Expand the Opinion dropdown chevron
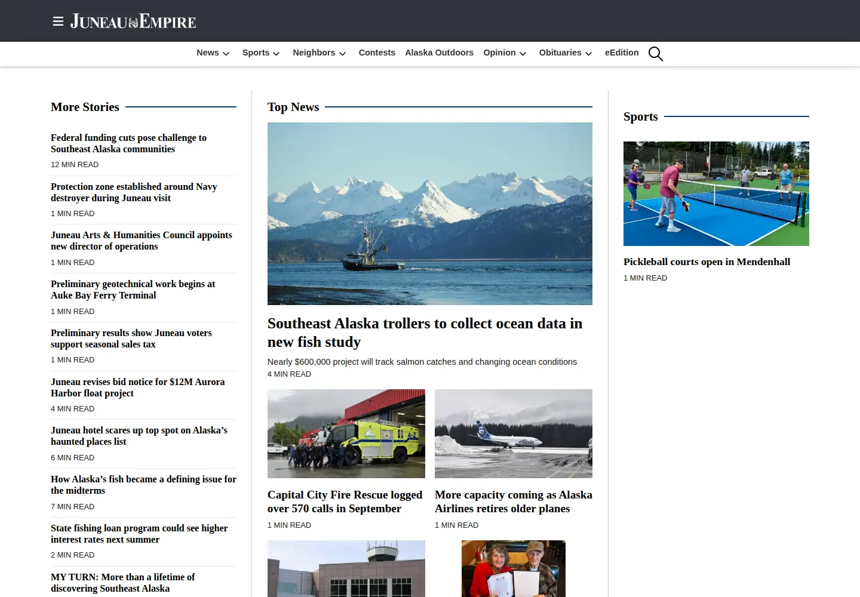The height and width of the screenshot is (597, 860). [523, 54]
